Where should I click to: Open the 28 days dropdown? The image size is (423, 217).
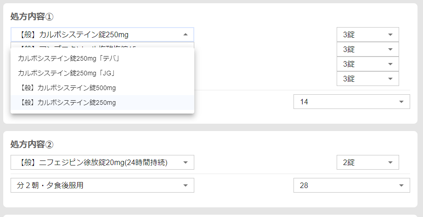[351, 185]
